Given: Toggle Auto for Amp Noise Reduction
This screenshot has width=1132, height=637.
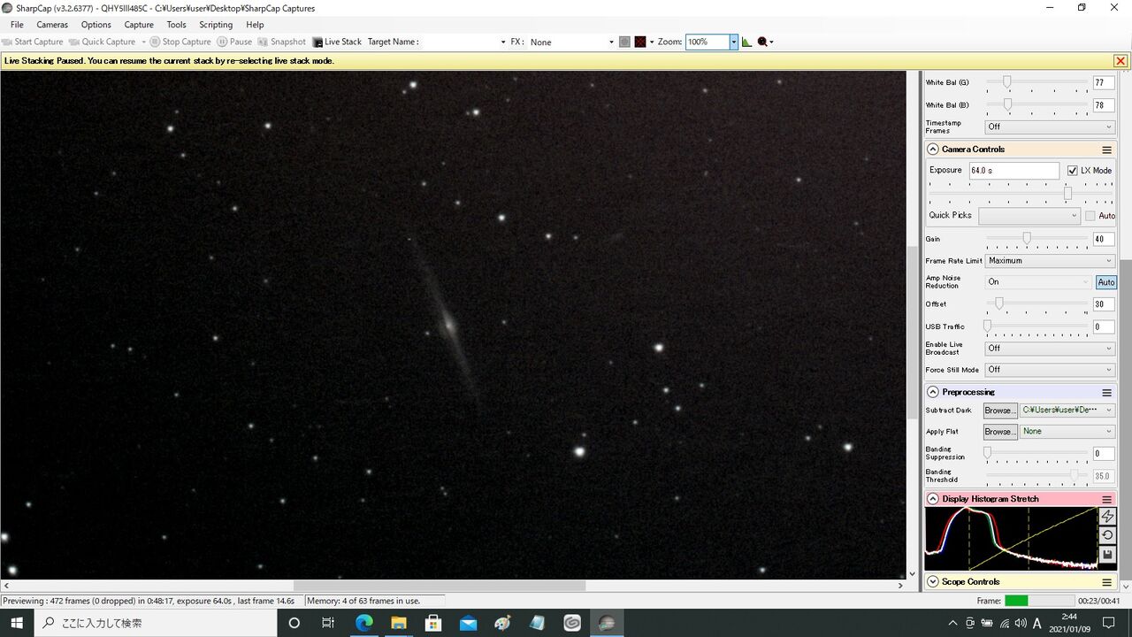Looking at the screenshot, I should pos(1105,282).
